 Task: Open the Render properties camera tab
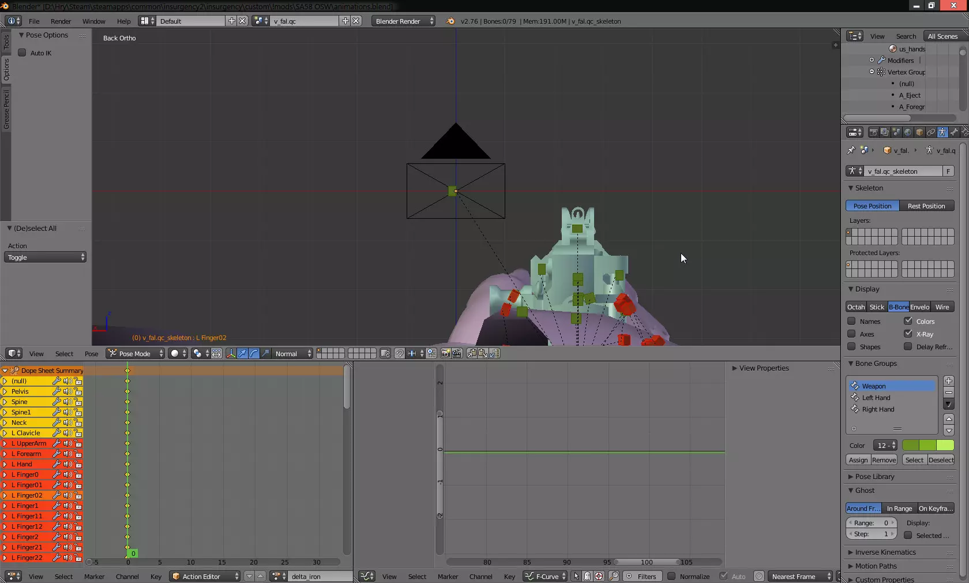[x=873, y=132]
